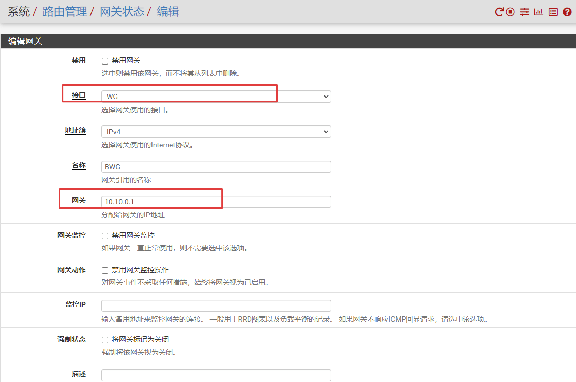Navigate to 网关状态 breadcrumb link
Viewport: 576px width, 382px height.
[x=122, y=12]
